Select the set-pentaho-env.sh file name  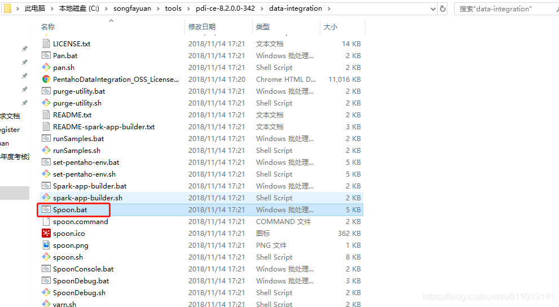tap(84, 174)
